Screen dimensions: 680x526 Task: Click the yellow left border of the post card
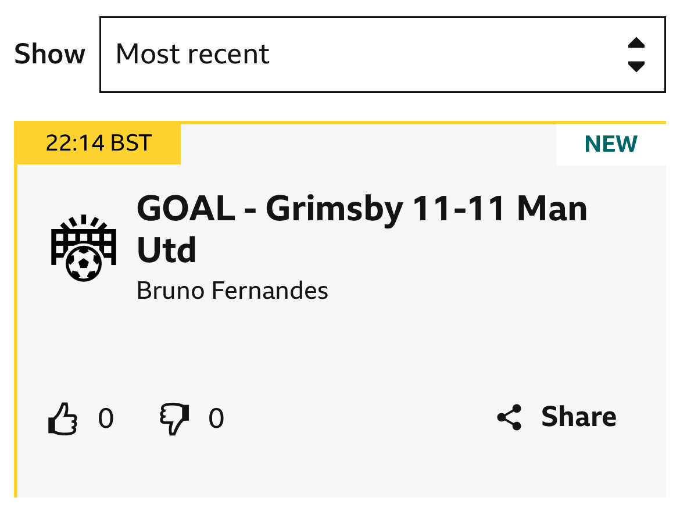pyautogui.click(x=16, y=331)
